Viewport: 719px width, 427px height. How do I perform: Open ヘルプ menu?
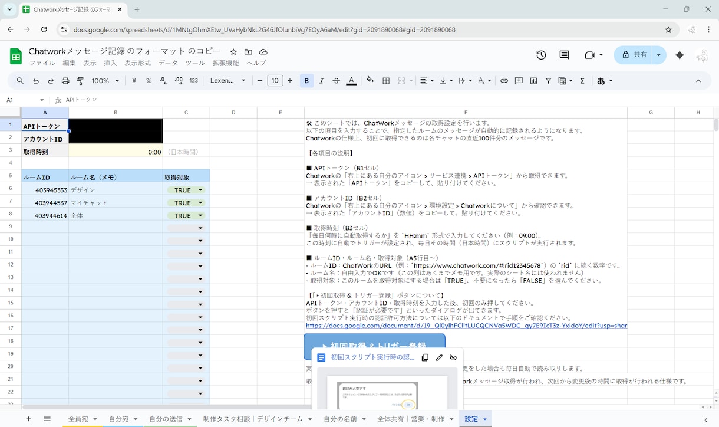[x=256, y=63]
